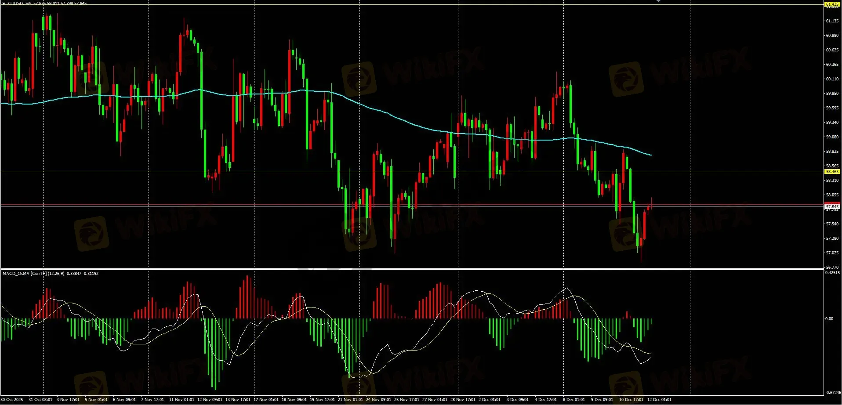Click the 21 Nov 01:01 time label
Screen dimensions: 842x405
coord(350,400)
